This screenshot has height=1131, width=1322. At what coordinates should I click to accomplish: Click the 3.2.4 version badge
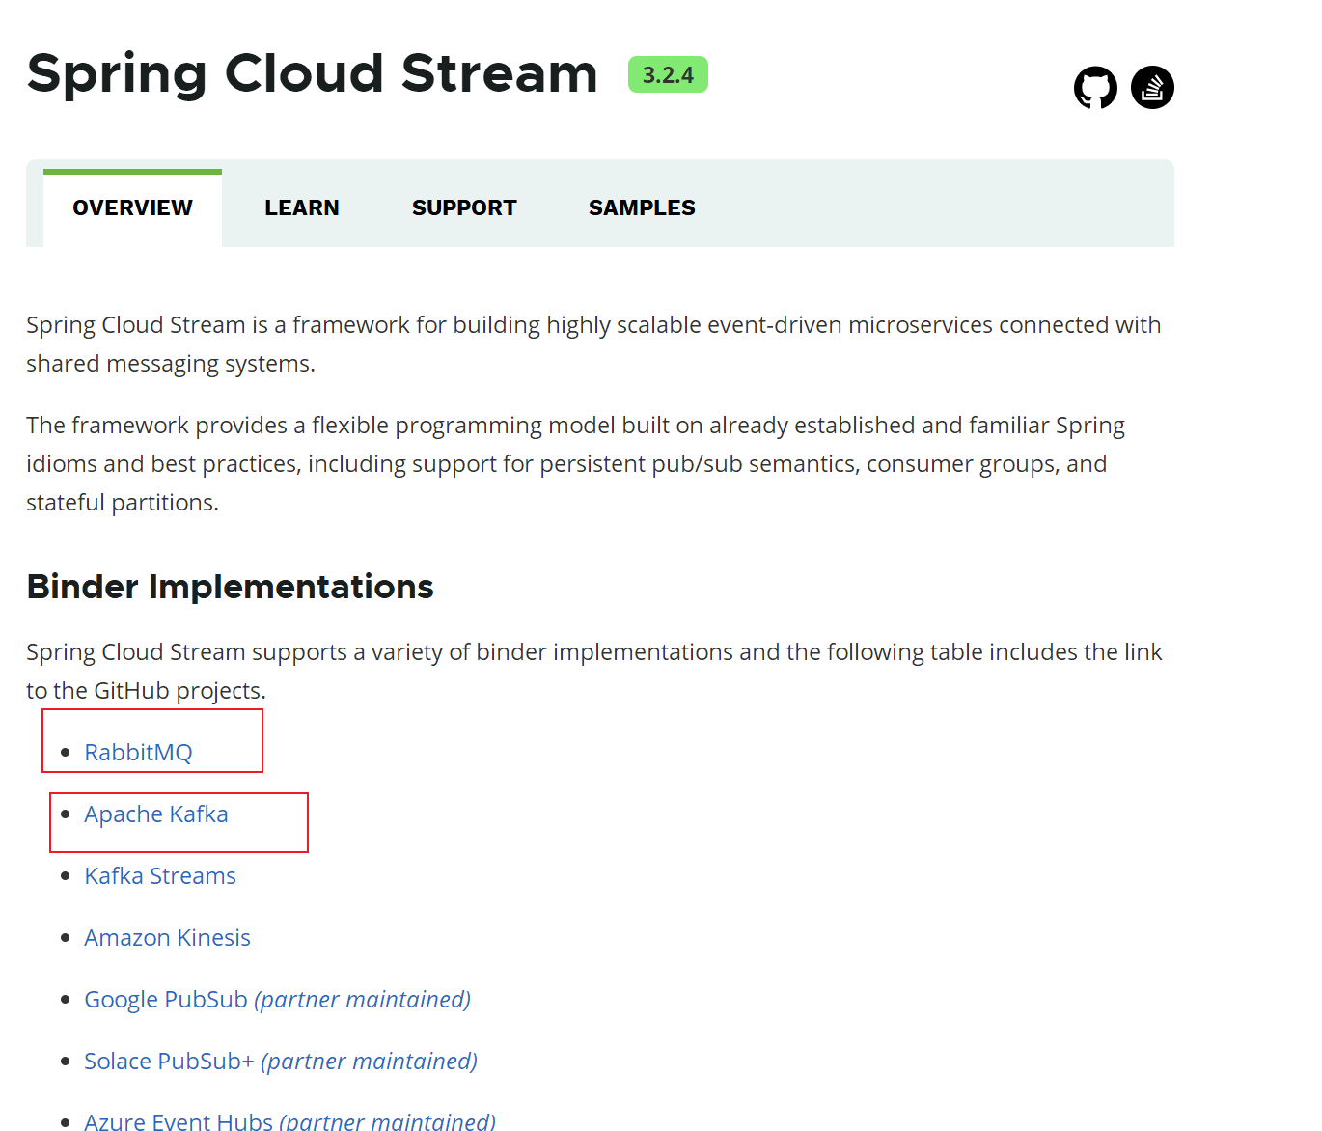click(668, 74)
